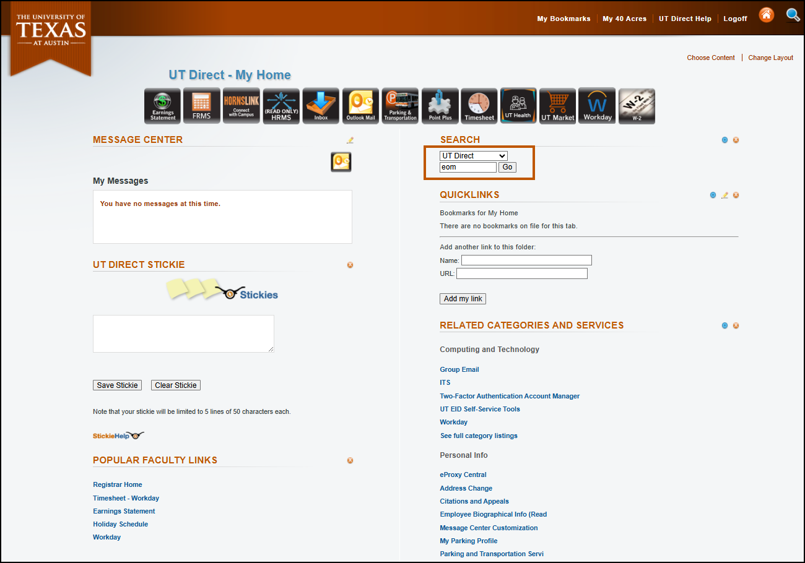Click the blue circle icon beside Search heading

point(724,140)
